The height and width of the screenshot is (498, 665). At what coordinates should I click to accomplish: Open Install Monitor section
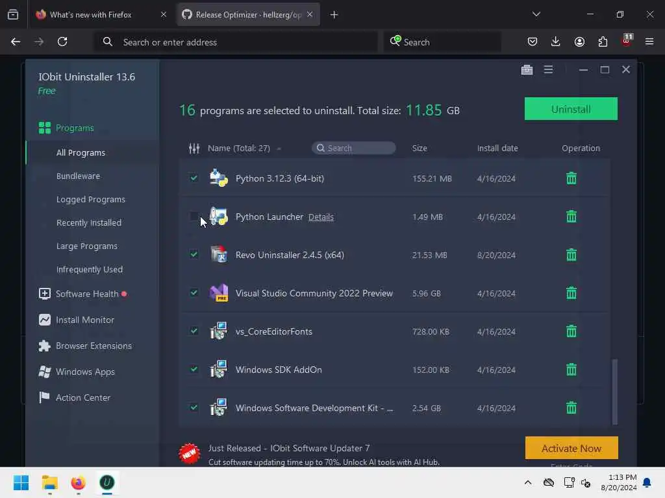[x=77, y=320]
